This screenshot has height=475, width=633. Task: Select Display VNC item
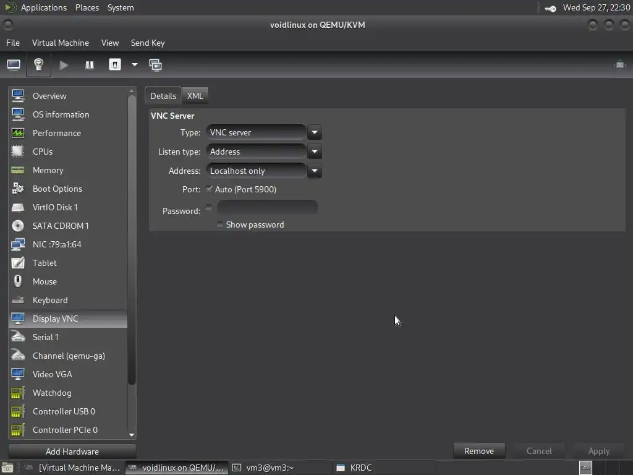pos(68,319)
